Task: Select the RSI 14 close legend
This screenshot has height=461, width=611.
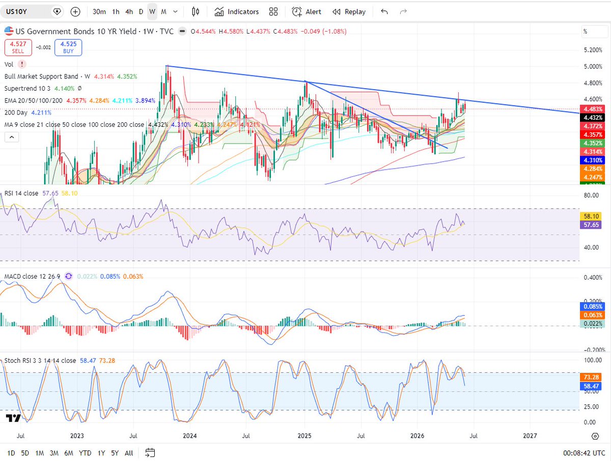Action: click(21, 193)
